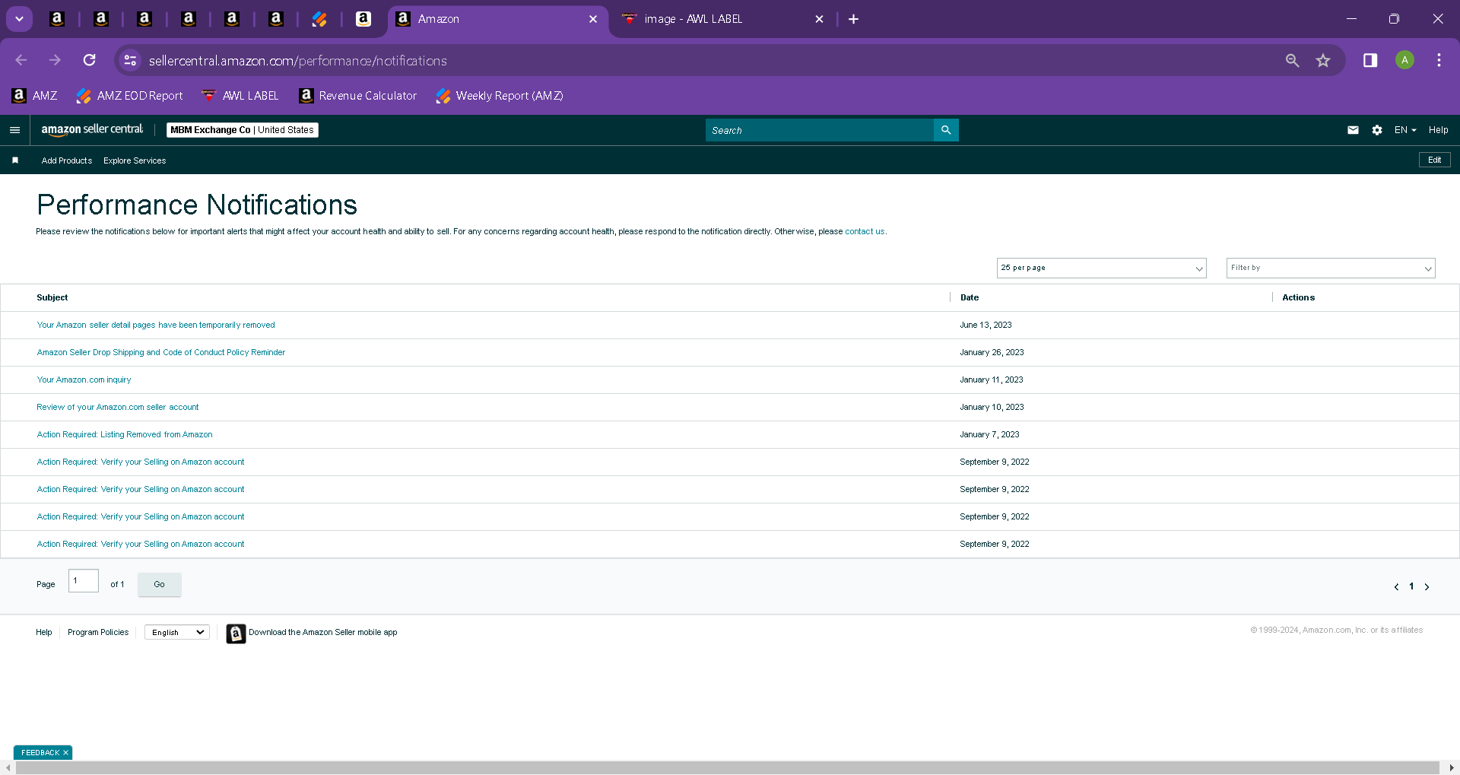The height and width of the screenshot is (775, 1460).
Task: Open the Revenue Calculator bookmark
Action: pyautogui.click(x=358, y=96)
